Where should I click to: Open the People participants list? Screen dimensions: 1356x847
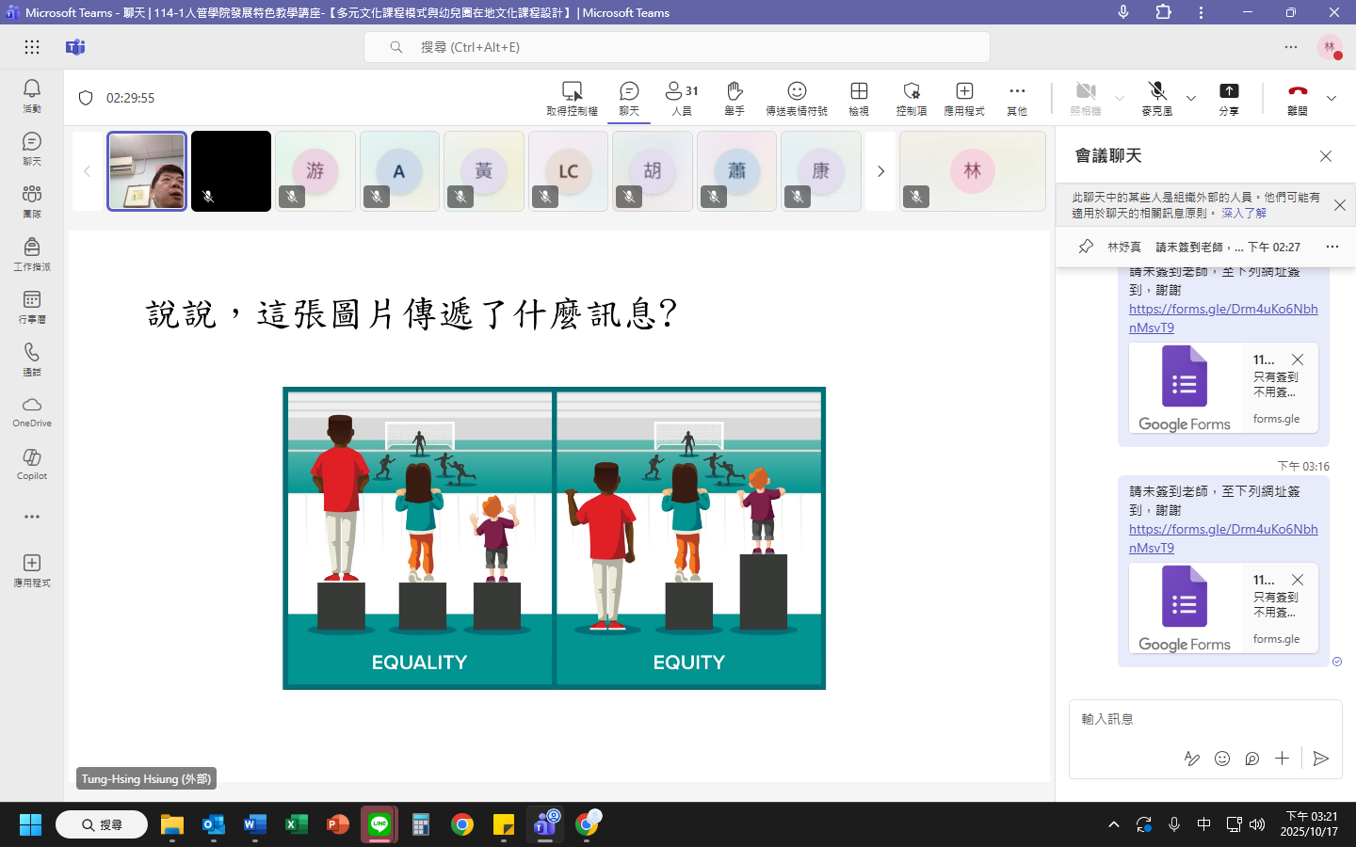682,98
